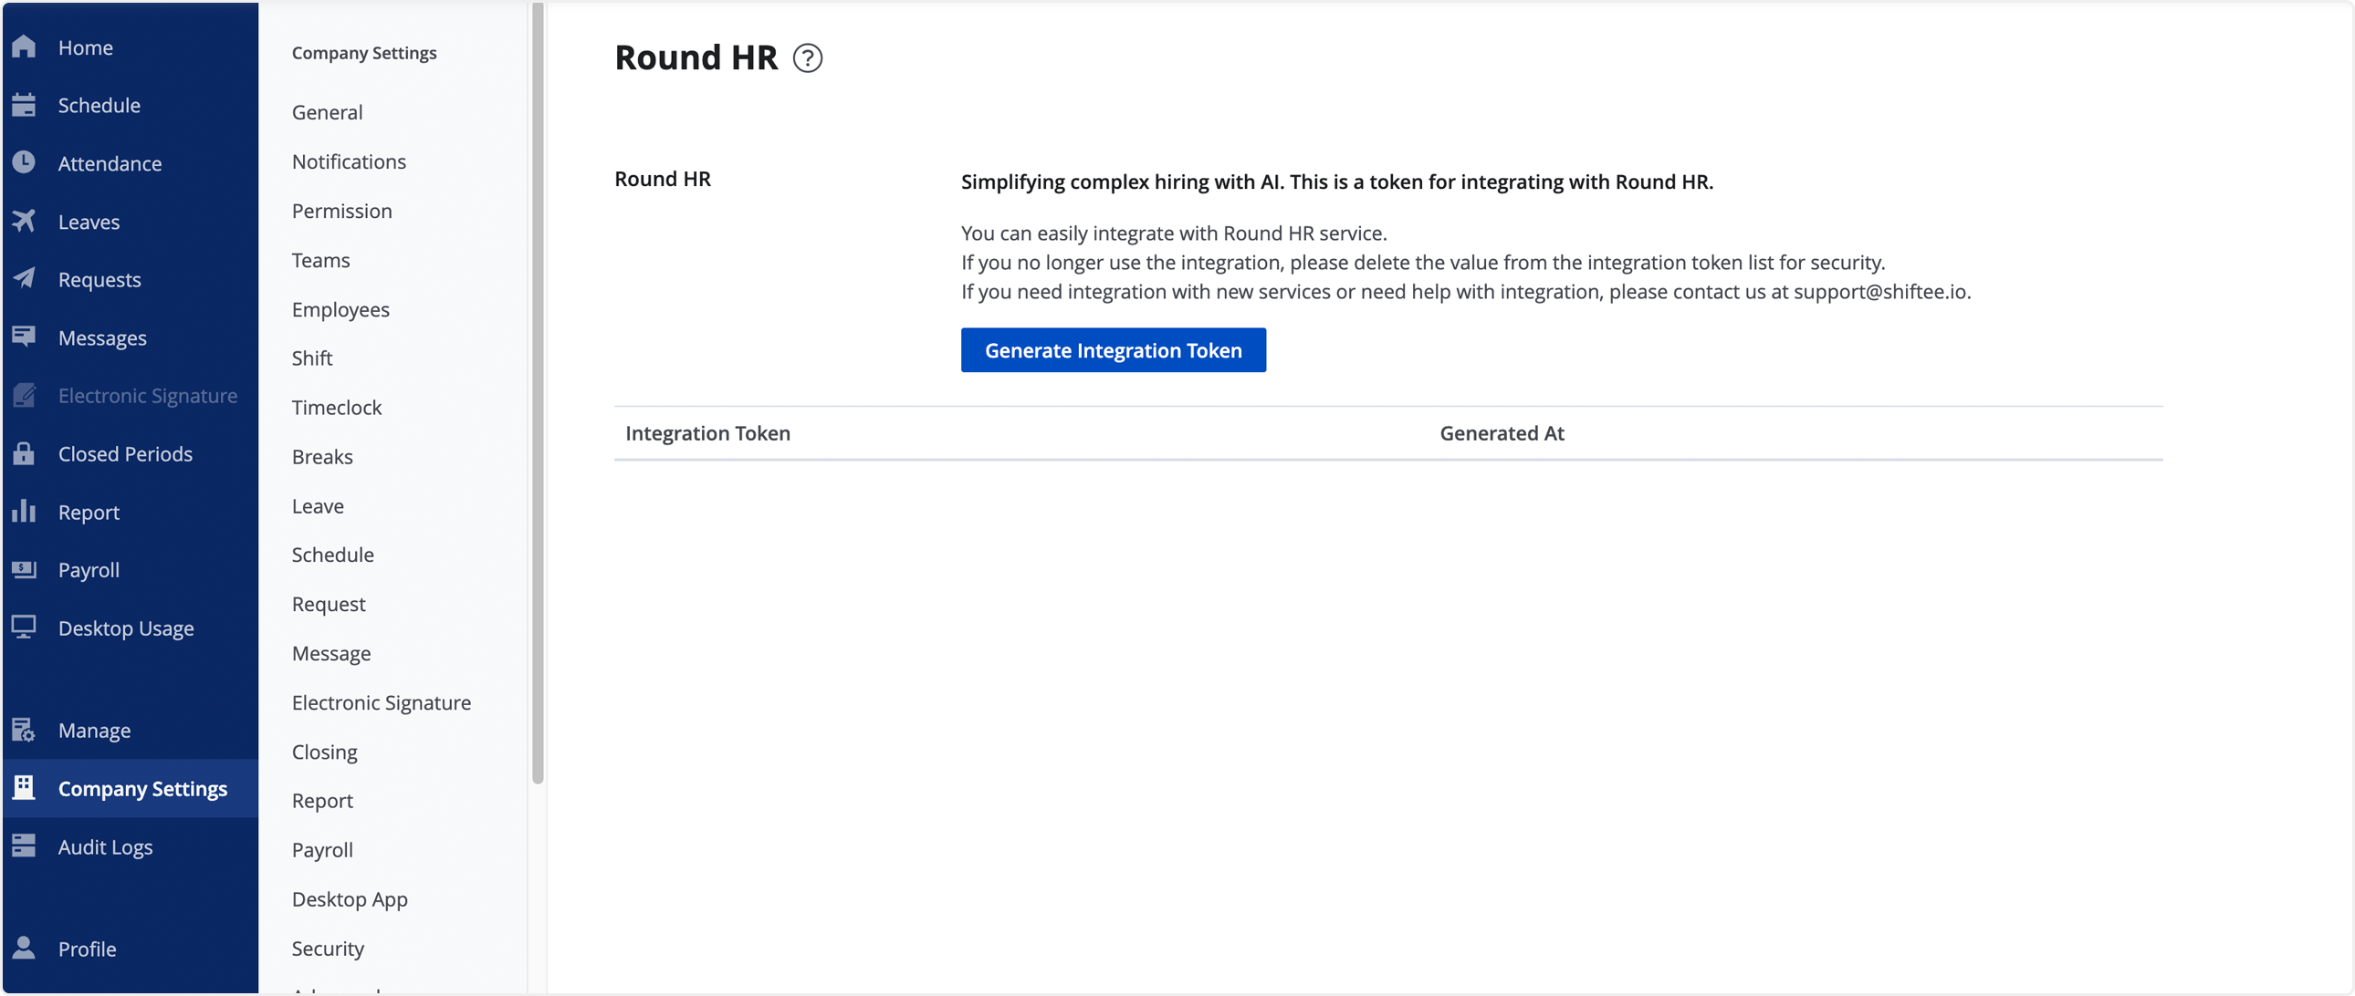2355x996 pixels.
Task: Open Messages via the chat icon
Action: (25, 337)
